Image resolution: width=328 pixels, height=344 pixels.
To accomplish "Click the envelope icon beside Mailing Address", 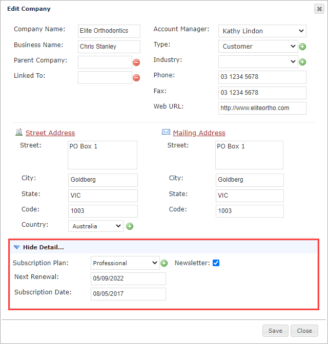I will pyautogui.click(x=166, y=132).
